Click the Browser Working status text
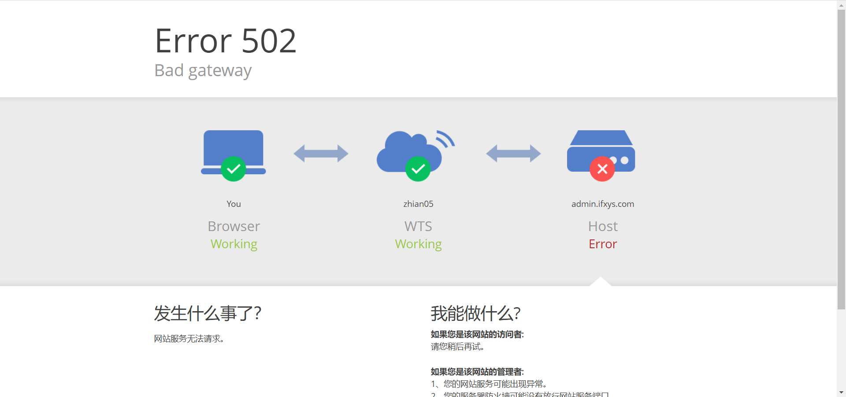The image size is (846, 397). click(234, 244)
